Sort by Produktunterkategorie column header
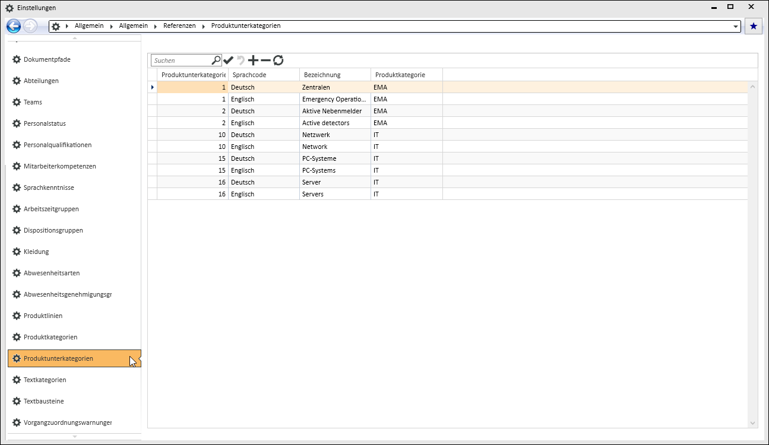The width and height of the screenshot is (769, 445). click(x=192, y=75)
